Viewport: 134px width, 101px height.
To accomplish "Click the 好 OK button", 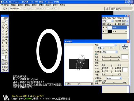I will point(125,45).
